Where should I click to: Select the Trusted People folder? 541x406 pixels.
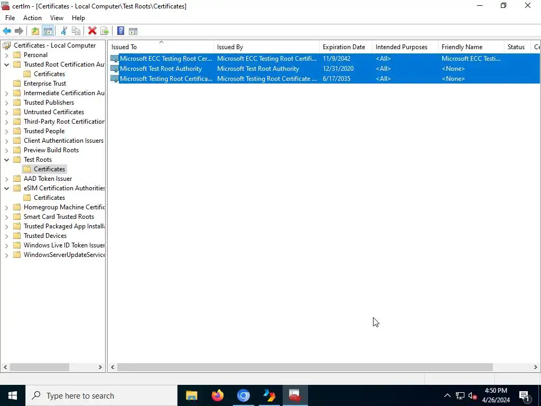[x=44, y=131]
